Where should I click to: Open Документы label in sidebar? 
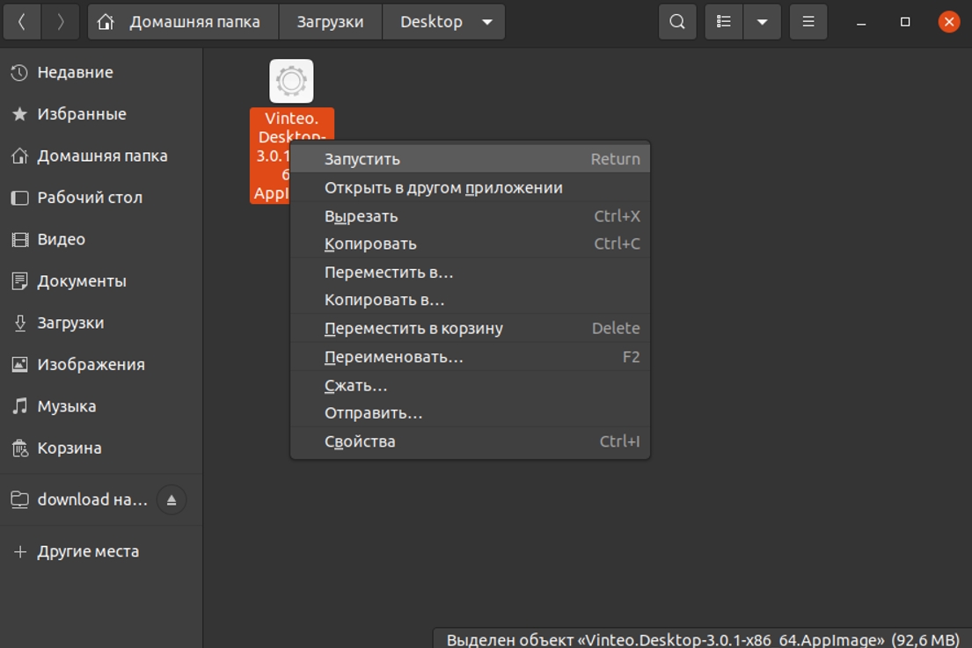click(82, 281)
